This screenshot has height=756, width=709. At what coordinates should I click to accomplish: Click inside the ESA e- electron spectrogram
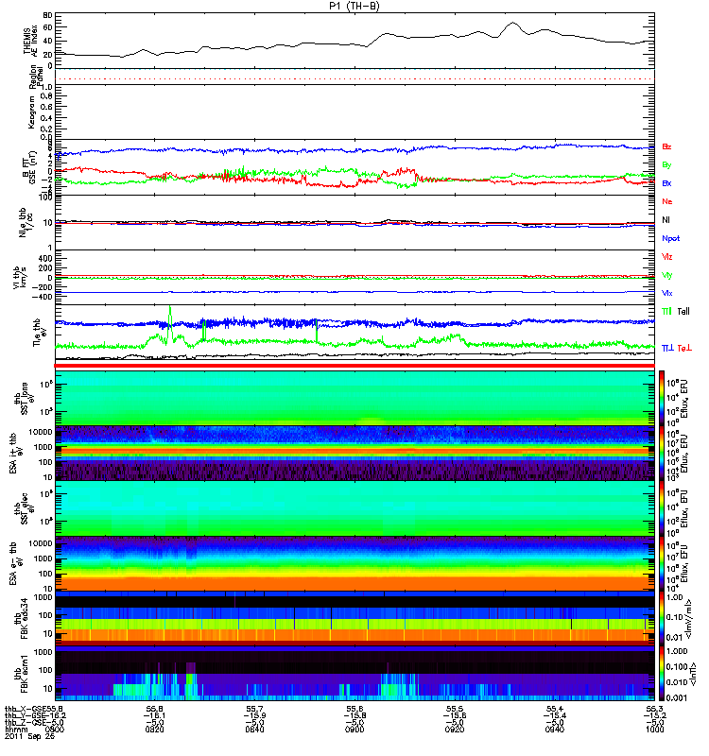(354, 563)
